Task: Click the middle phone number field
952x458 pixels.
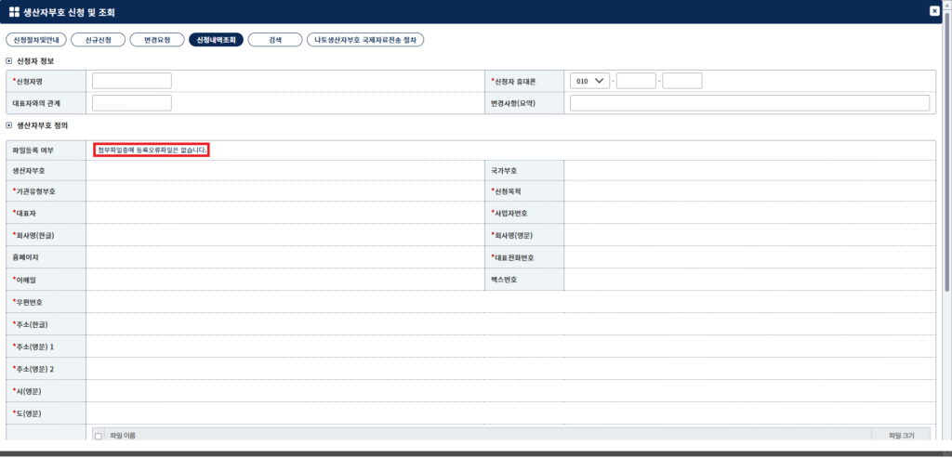Action: point(636,81)
